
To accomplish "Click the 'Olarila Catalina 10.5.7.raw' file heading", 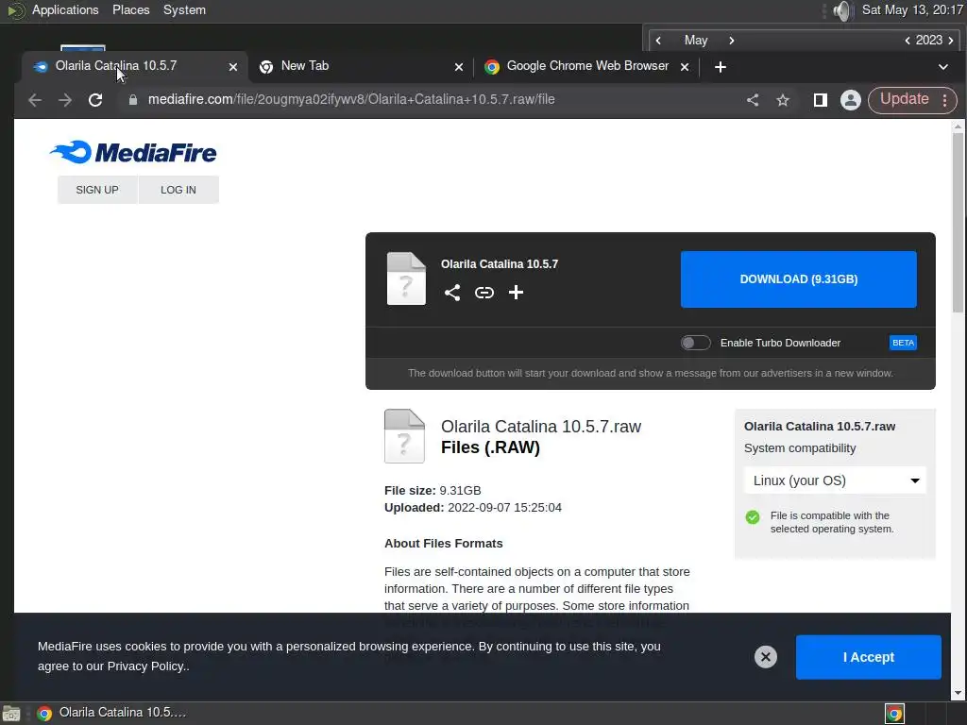I will pyautogui.click(x=541, y=427).
